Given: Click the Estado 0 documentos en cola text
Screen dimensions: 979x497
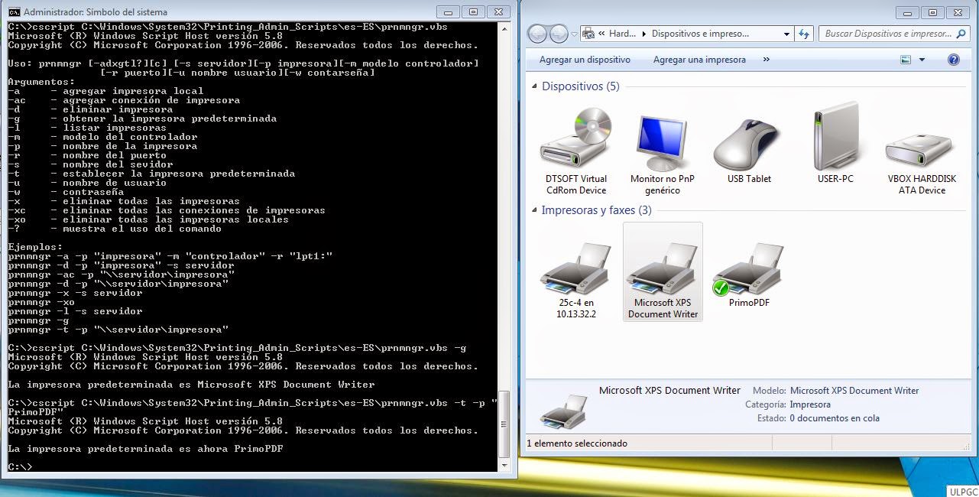Looking at the screenshot, I should (817, 418).
